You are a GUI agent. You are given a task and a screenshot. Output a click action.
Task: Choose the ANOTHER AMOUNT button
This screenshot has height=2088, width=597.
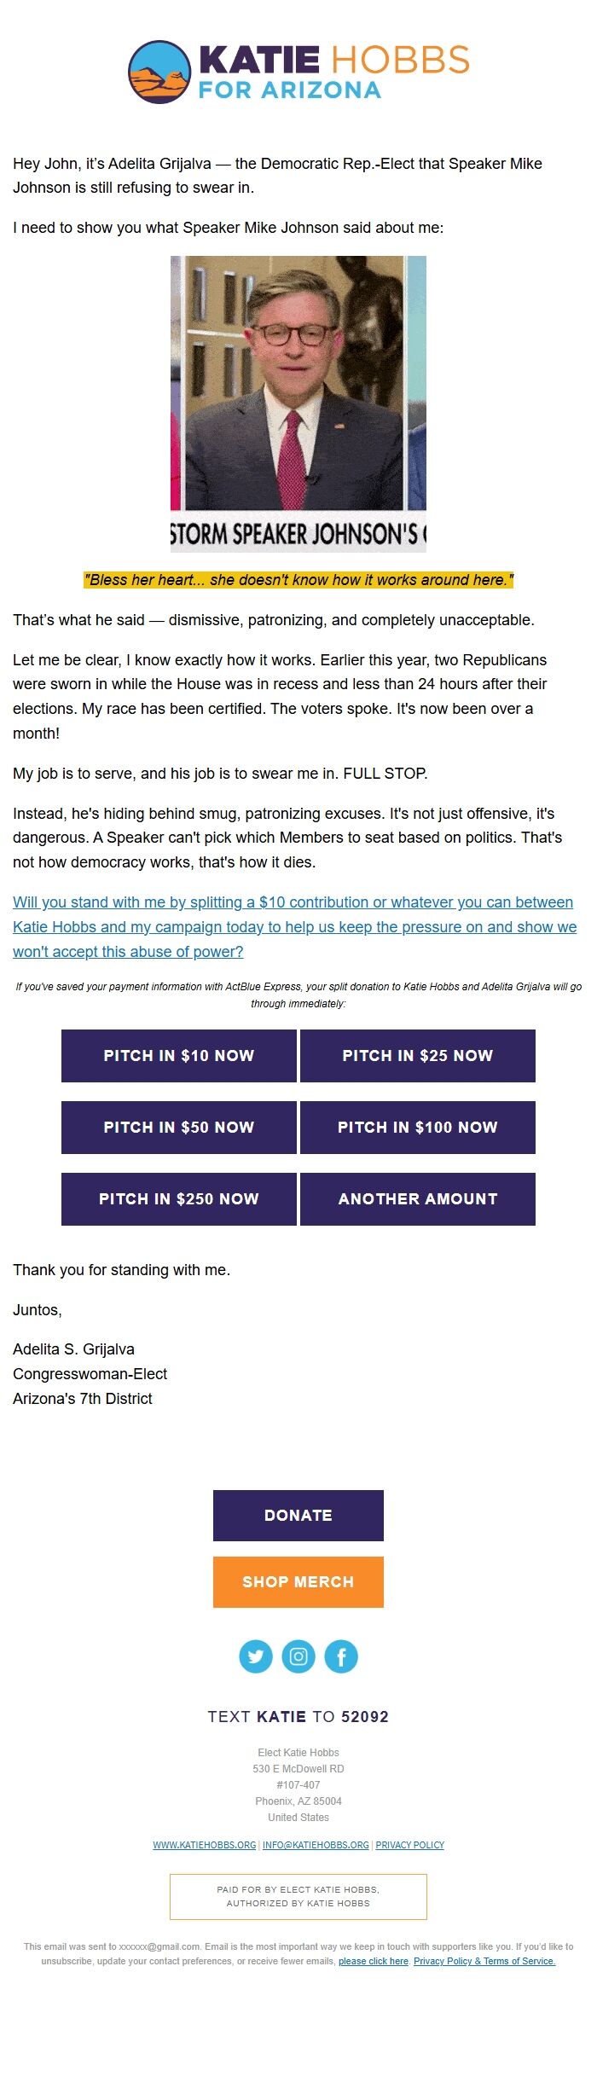[x=418, y=1198]
